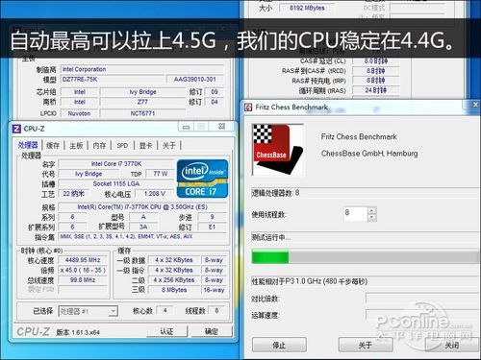This screenshot has height=360, width=481.
Task: Click the ChessBase logo image
Action: coord(278,150)
